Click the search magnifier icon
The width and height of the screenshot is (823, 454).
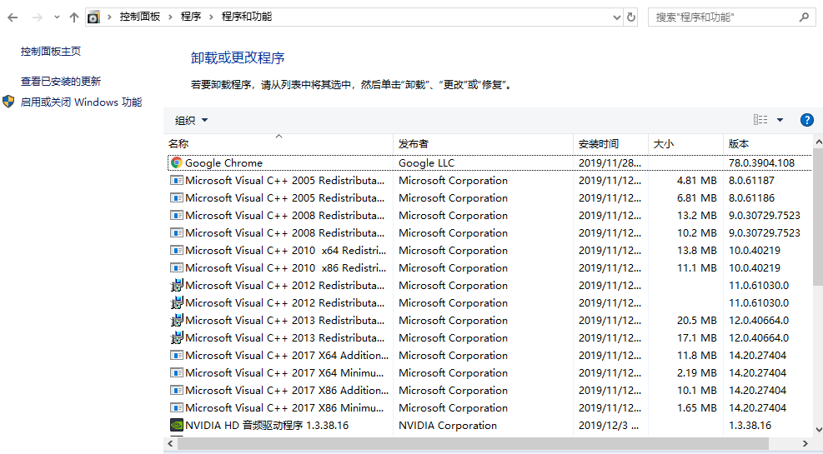pos(804,17)
